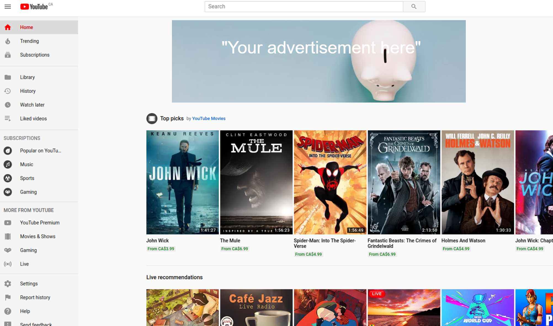This screenshot has width=553, height=326.
Task: Open Trending from the sidebar
Action: [x=39, y=41]
